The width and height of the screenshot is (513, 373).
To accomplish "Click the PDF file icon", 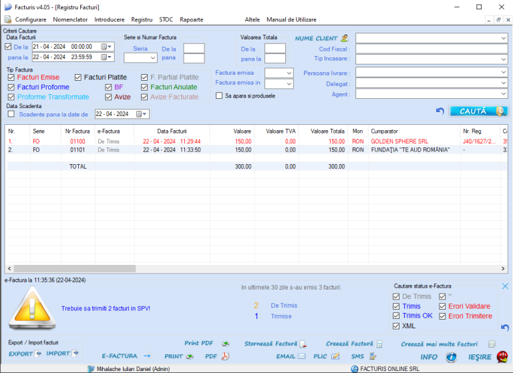I will coord(225,356).
